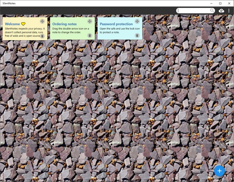The image size is (234, 182).
Task: Open the Ordering notes title
Action: (64, 24)
